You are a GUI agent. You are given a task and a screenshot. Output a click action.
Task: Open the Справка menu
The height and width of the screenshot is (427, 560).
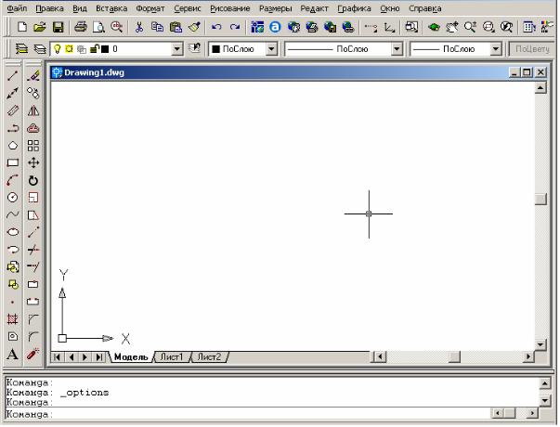tap(425, 8)
